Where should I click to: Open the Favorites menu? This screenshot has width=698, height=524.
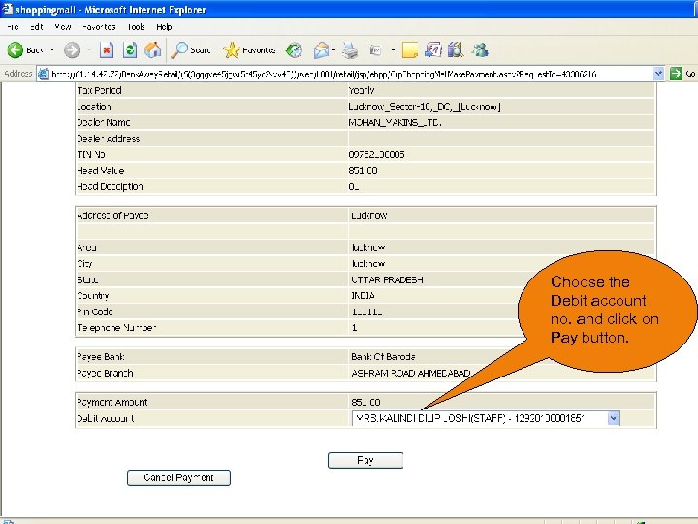pyautogui.click(x=99, y=27)
